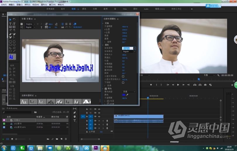Open FengYun font dropdown in titler toolbar
The image size is (237, 151).
point(35,24)
